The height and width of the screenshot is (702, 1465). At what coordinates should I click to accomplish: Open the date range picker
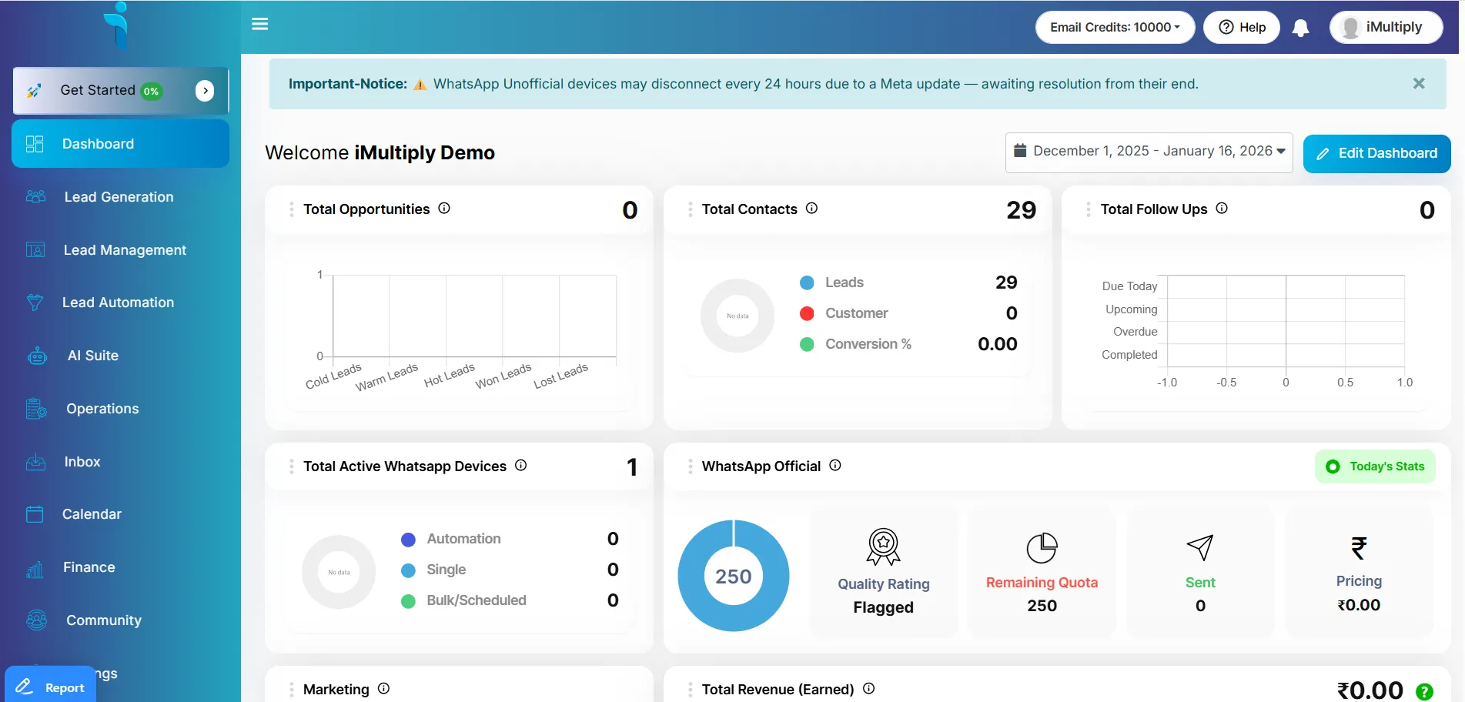point(1149,152)
